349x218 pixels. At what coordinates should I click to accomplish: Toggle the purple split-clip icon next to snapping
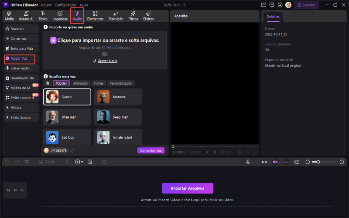(x=286, y=162)
